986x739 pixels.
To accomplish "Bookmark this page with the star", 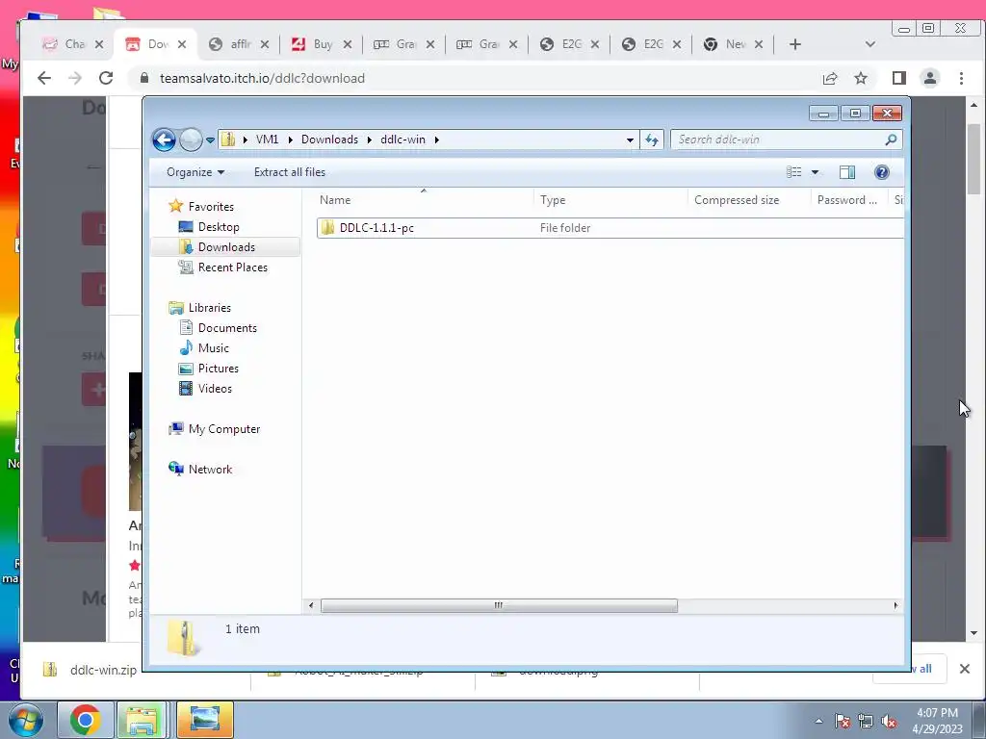I will point(861,79).
